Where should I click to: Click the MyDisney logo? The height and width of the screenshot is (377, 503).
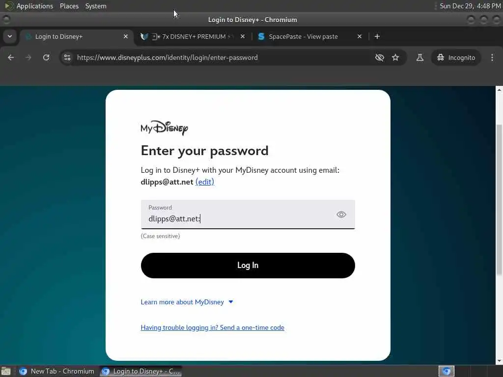point(164,128)
